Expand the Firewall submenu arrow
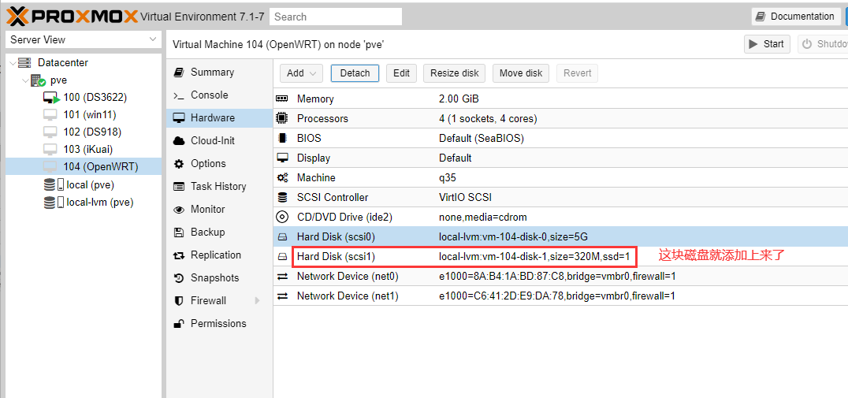 257,301
